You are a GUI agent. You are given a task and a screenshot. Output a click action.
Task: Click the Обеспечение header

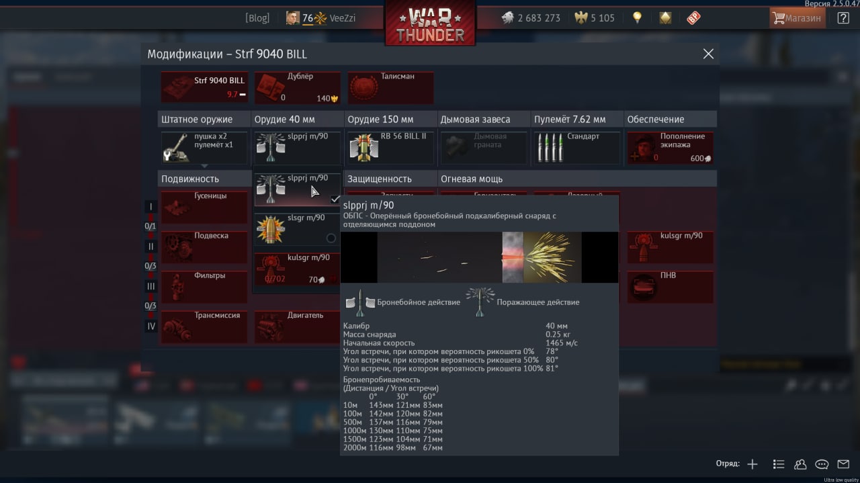(x=670, y=119)
